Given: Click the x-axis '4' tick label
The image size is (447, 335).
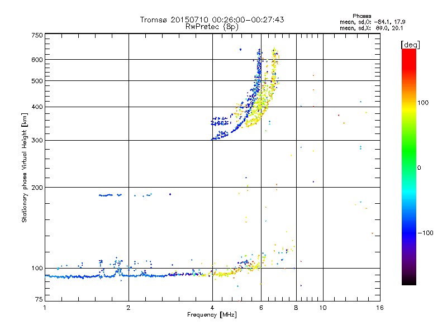Looking at the screenshot, I should (x=212, y=308).
